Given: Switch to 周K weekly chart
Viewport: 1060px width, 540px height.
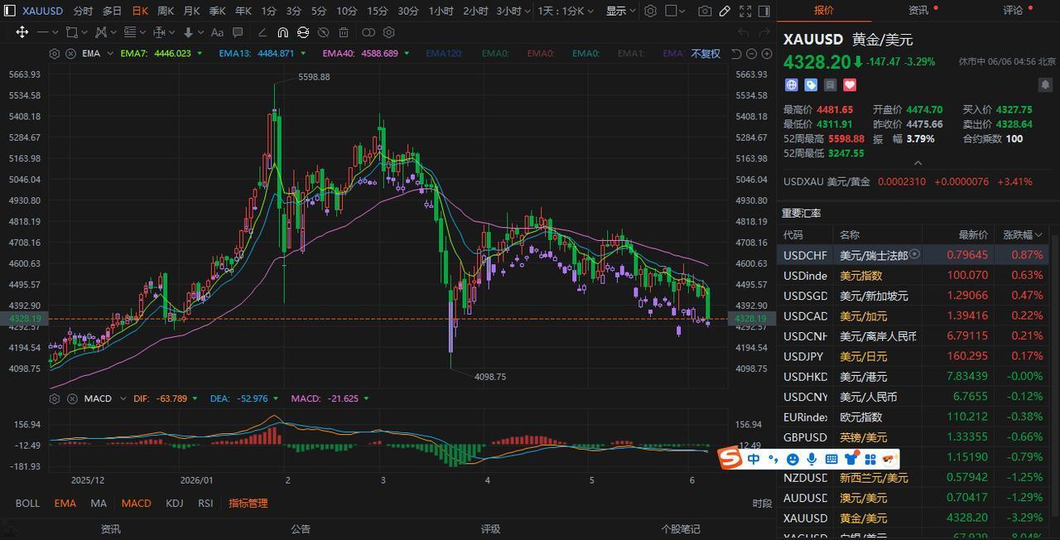Looking at the screenshot, I should [x=166, y=11].
